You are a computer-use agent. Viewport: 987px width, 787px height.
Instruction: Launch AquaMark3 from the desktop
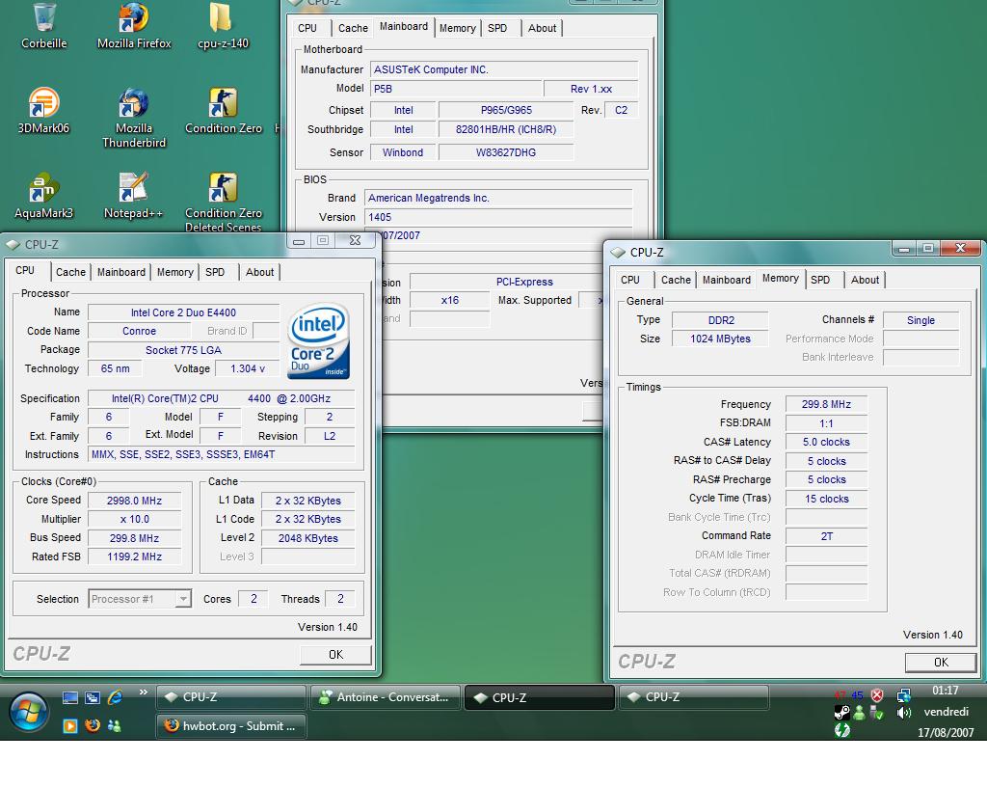[x=43, y=195]
